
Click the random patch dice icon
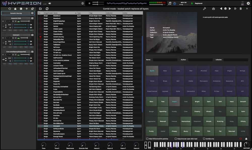(x=225, y=9)
